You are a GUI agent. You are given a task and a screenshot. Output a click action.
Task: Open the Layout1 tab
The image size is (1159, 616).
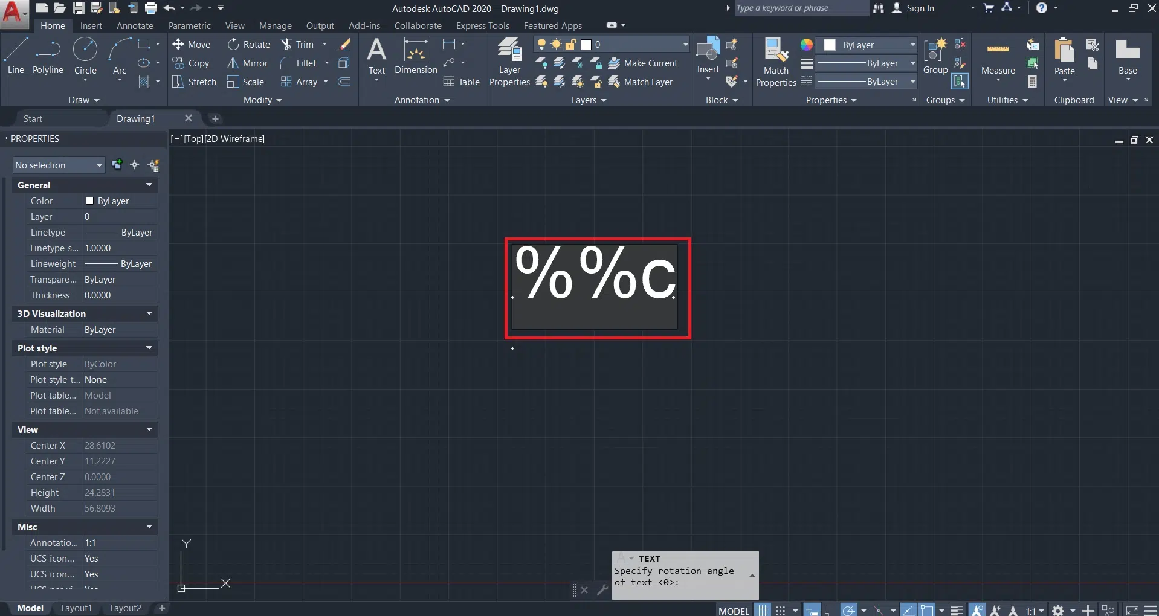[76, 608]
